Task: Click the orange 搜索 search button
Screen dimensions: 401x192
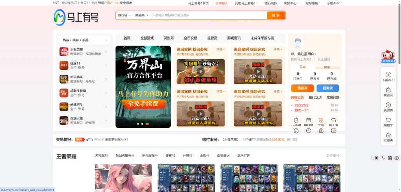Action: pos(276,15)
